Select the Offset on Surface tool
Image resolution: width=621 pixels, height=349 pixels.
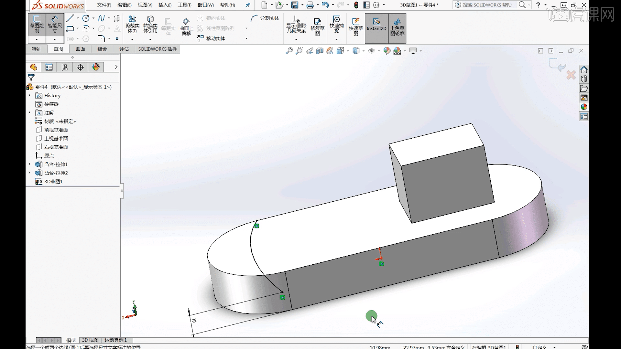(x=186, y=26)
